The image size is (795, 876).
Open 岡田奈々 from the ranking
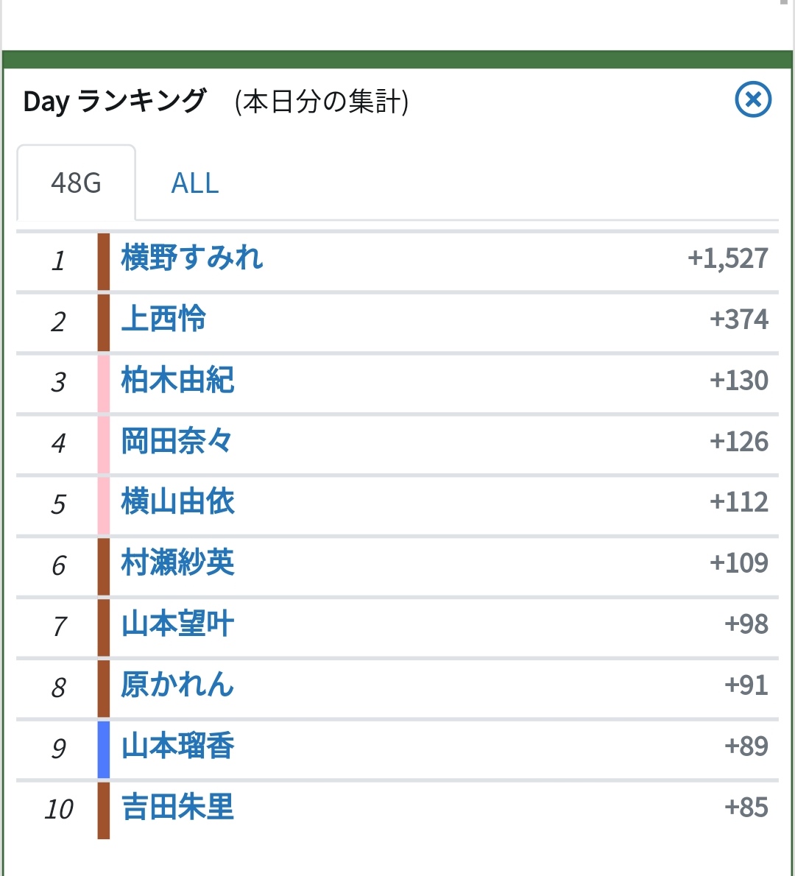pyautogui.click(x=177, y=442)
